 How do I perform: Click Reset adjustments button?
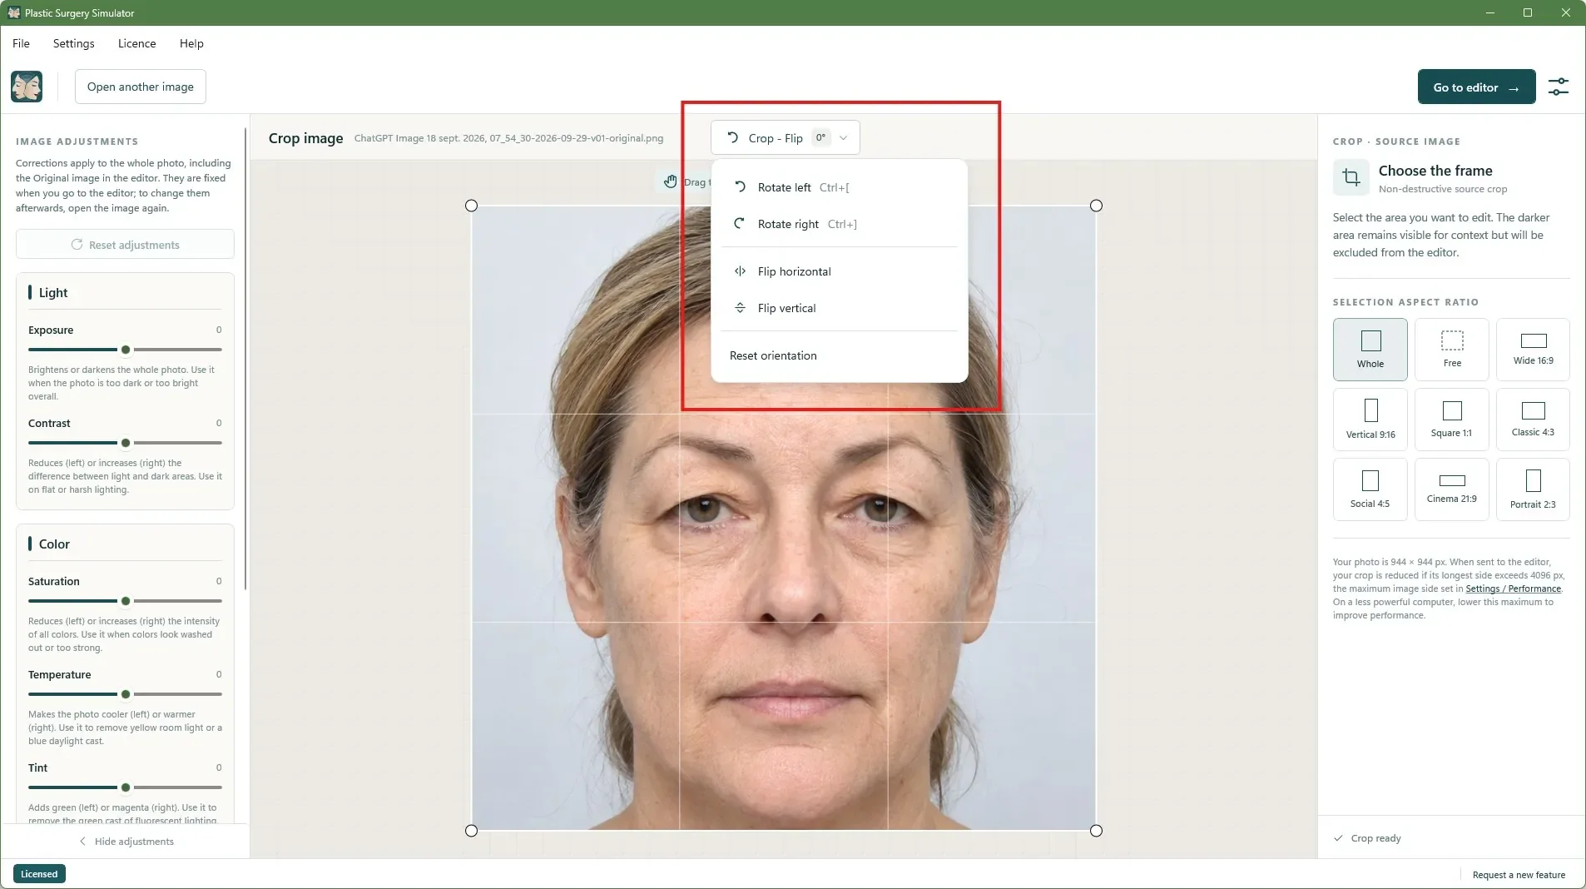pyautogui.click(x=125, y=245)
